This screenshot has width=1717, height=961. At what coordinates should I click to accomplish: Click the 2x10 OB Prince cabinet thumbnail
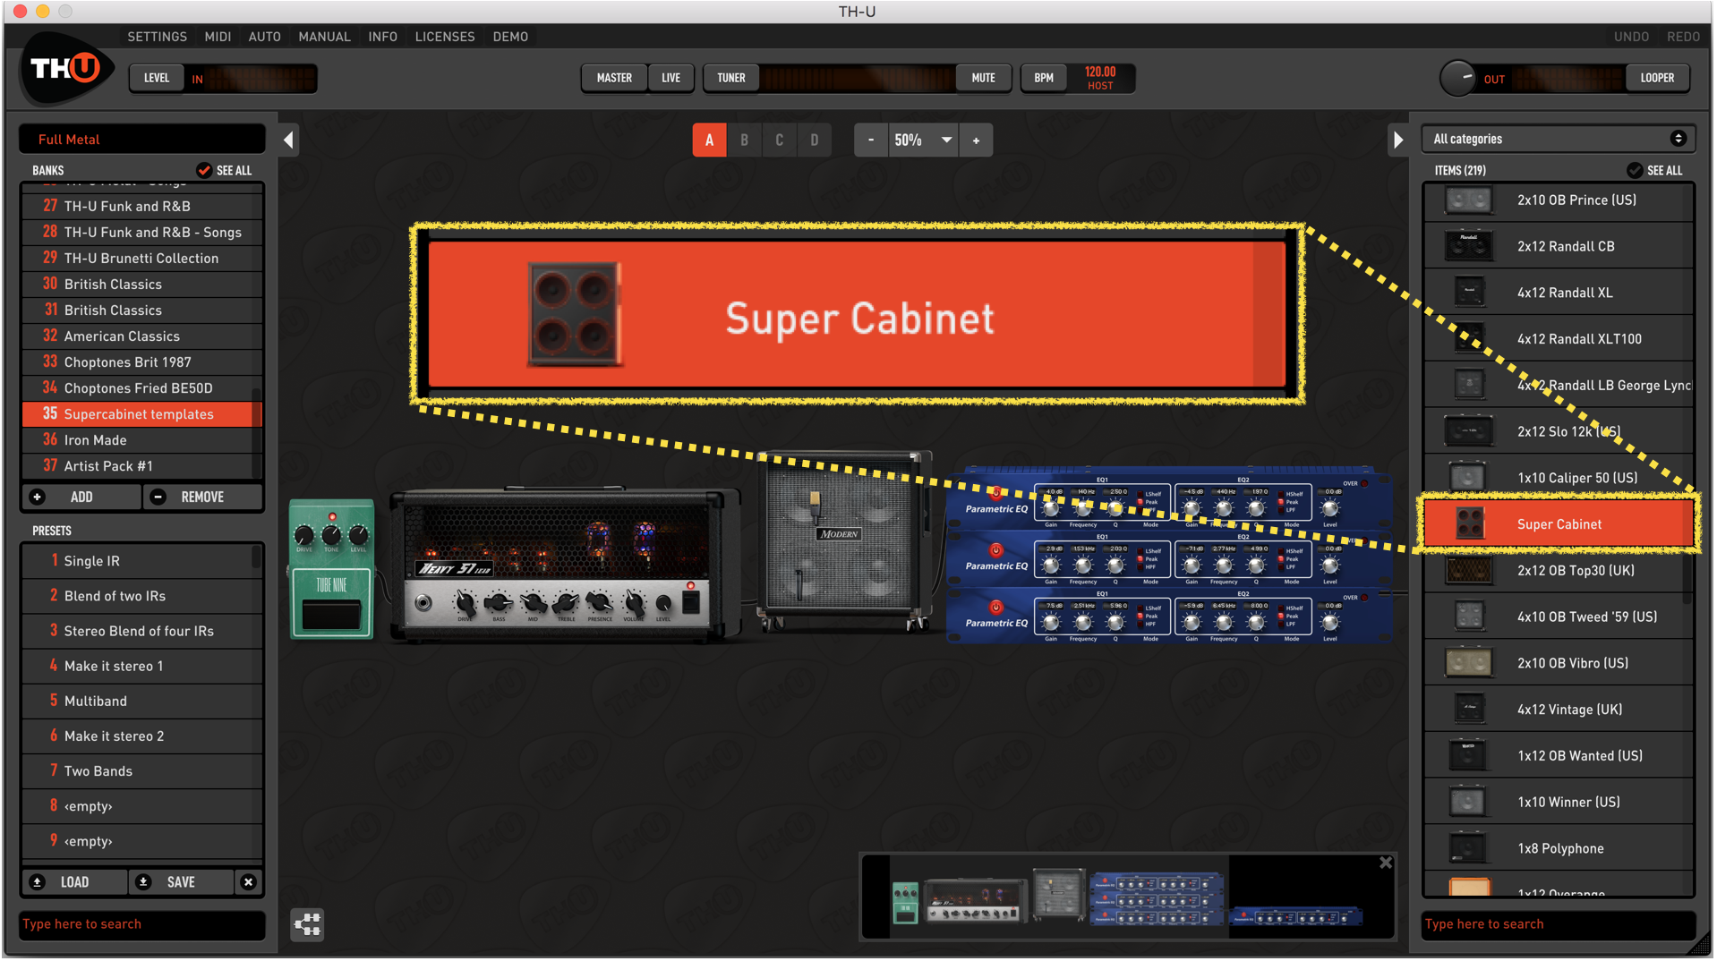(x=1468, y=200)
